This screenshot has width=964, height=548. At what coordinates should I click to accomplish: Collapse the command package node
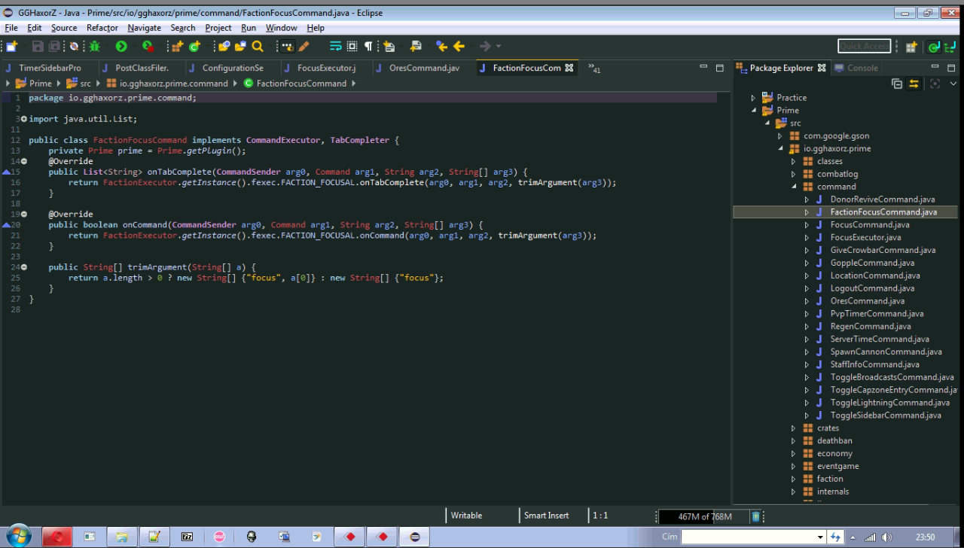click(x=793, y=187)
